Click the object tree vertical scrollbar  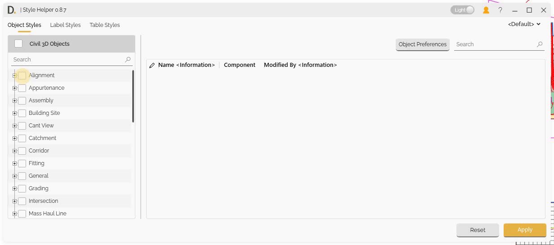pyautogui.click(x=133, y=96)
